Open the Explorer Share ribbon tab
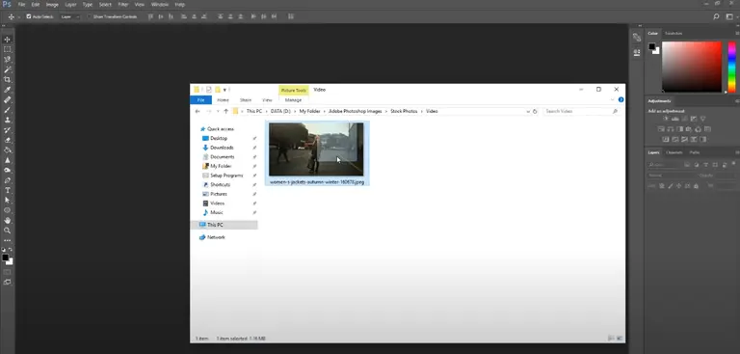This screenshot has height=354, width=740. (246, 100)
